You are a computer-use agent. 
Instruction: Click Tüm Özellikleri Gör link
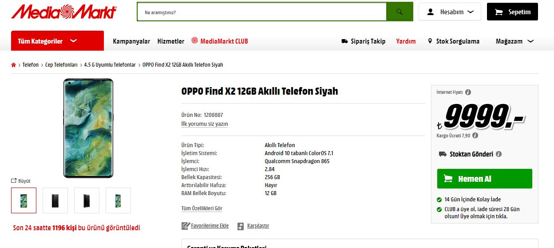pyautogui.click(x=202, y=208)
